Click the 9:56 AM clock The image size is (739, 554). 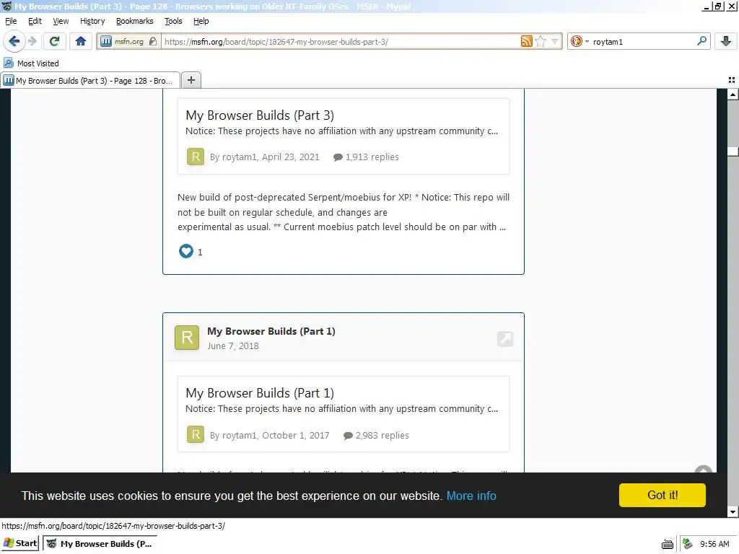(714, 544)
